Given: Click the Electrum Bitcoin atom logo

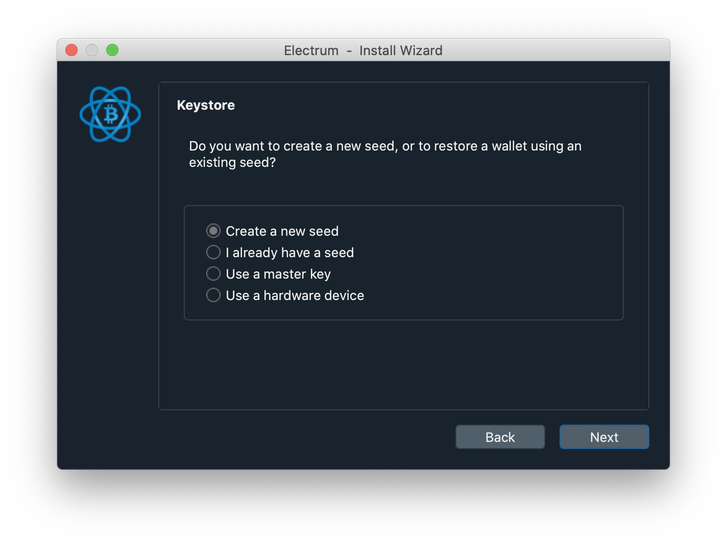Looking at the screenshot, I should click(110, 114).
